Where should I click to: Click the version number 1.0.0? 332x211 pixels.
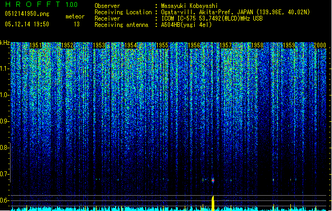(72, 5)
